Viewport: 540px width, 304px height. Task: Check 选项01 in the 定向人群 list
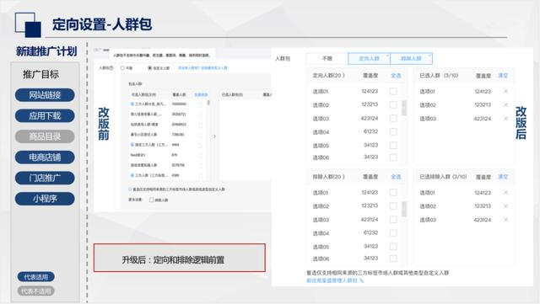[x=393, y=91]
